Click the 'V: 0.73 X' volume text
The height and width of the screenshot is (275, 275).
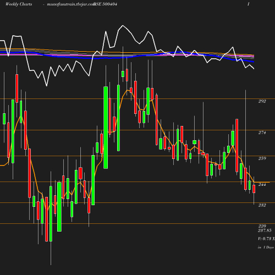pos(266,239)
